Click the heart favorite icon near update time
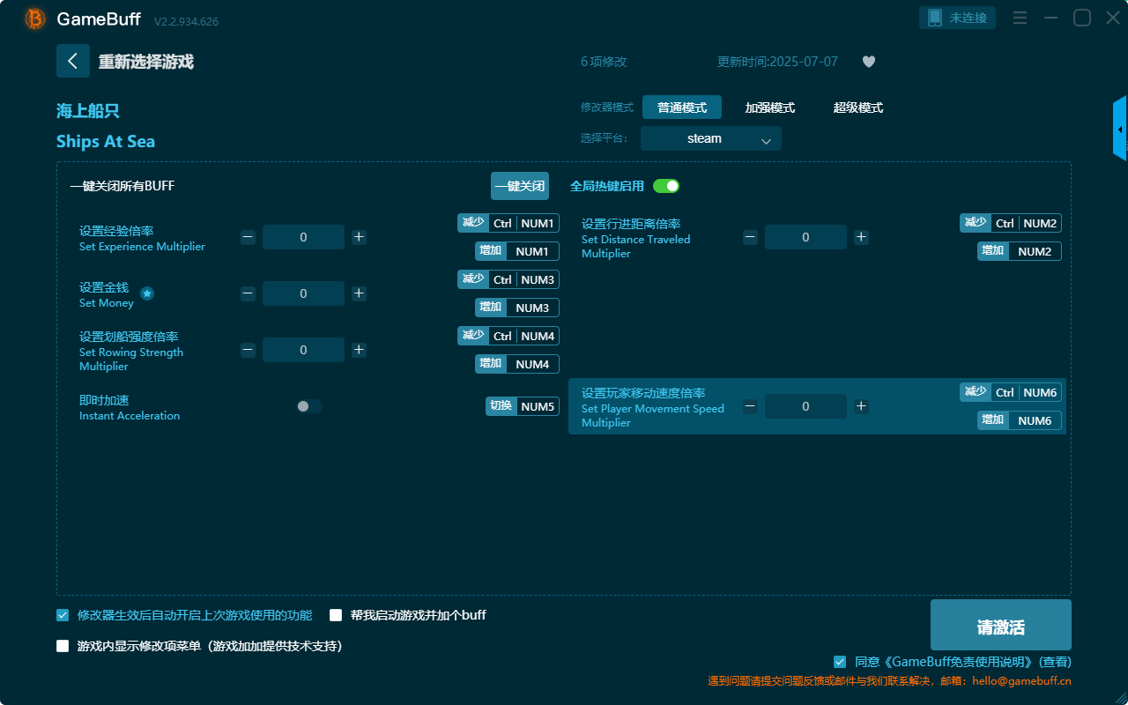The image size is (1128, 705). coord(868,62)
